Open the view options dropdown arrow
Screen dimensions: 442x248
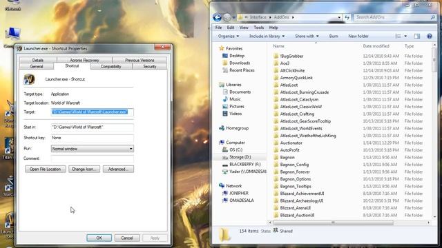pos(405,36)
